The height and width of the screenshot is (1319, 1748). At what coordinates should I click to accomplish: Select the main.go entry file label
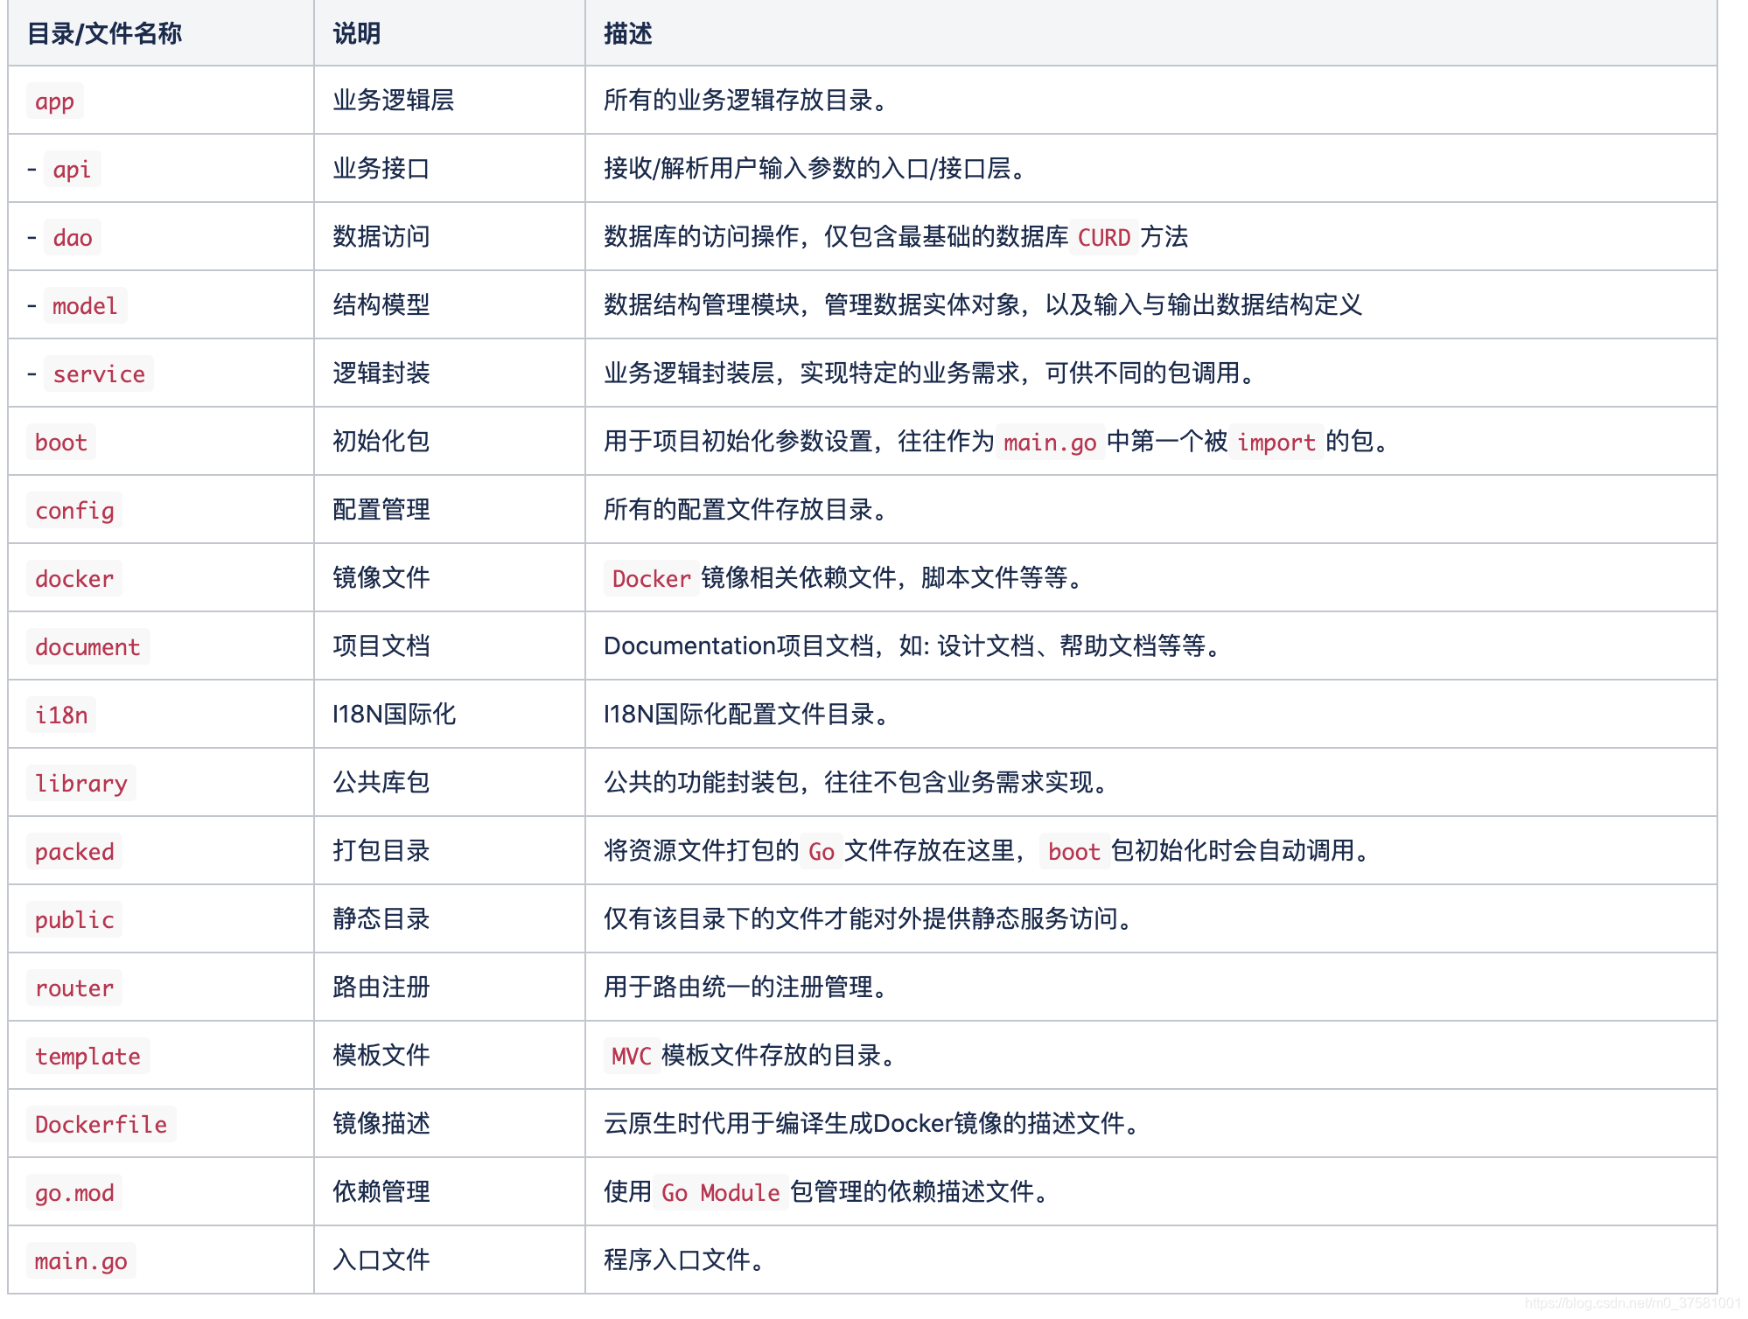[80, 1260]
